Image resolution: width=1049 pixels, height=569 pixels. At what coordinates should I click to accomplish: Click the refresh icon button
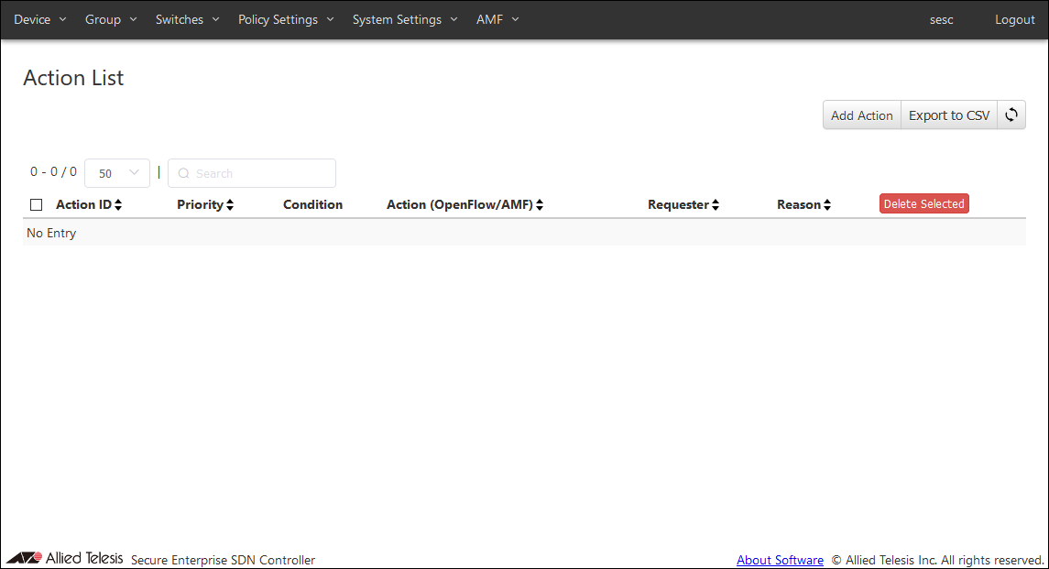pos(1011,115)
